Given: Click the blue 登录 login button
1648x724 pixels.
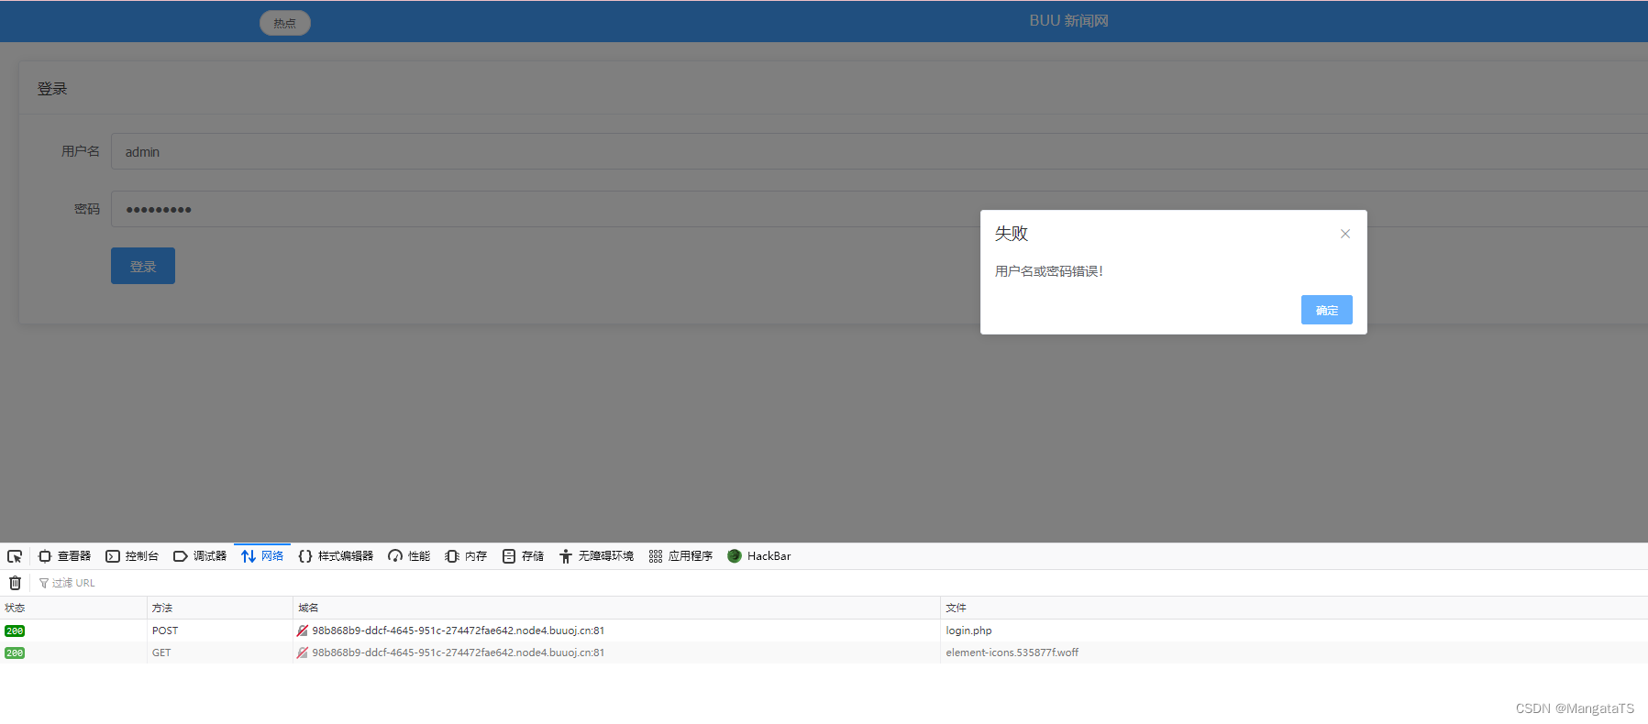Looking at the screenshot, I should tap(143, 266).
